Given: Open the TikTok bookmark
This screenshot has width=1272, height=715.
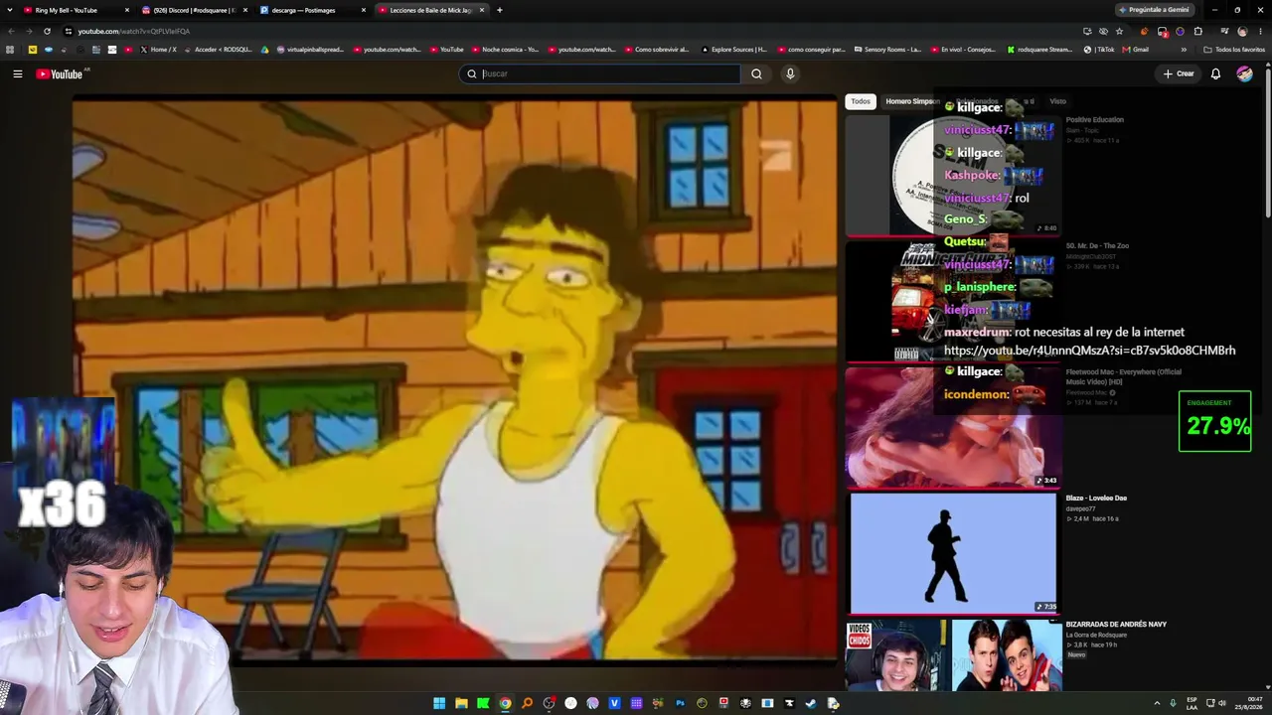Looking at the screenshot, I should (1099, 50).
